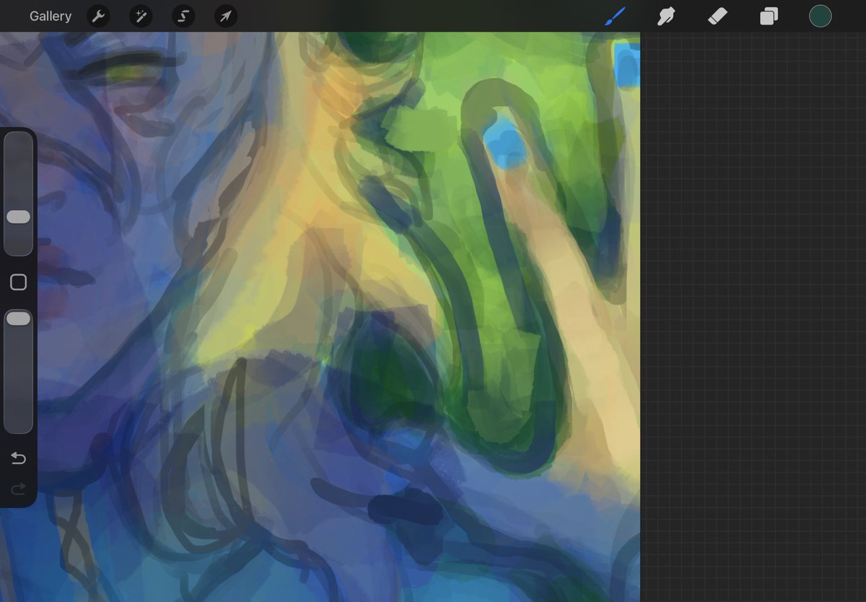The image size is (866, 602).
Task: Open the color picker swatch
Action: (821, 16)
